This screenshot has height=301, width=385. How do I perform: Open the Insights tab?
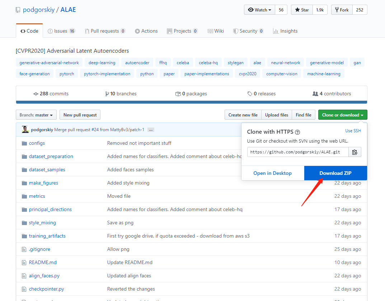click(285, 31)
